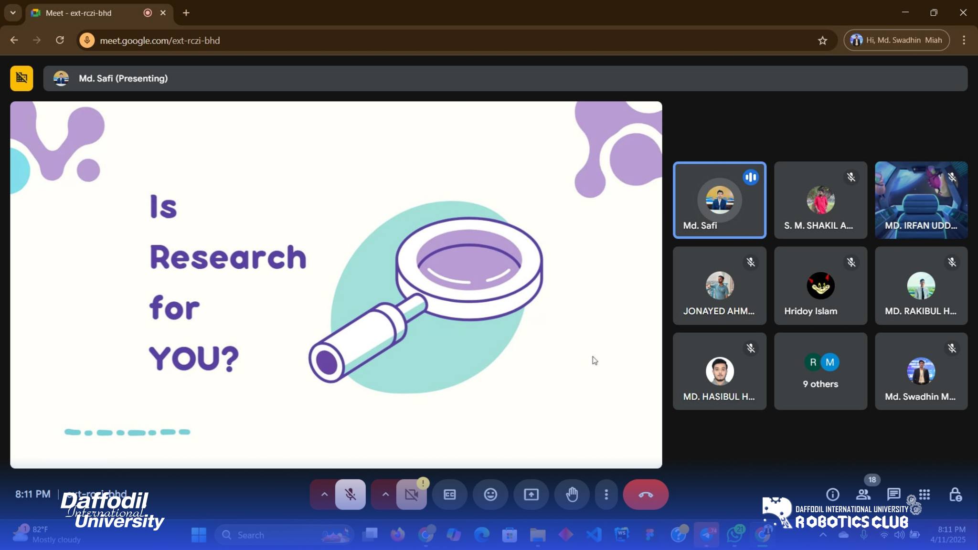The height and width of the screenshot is (550, 978).
Task: Click the Windows Start button
Action: (x=199, y=535)
